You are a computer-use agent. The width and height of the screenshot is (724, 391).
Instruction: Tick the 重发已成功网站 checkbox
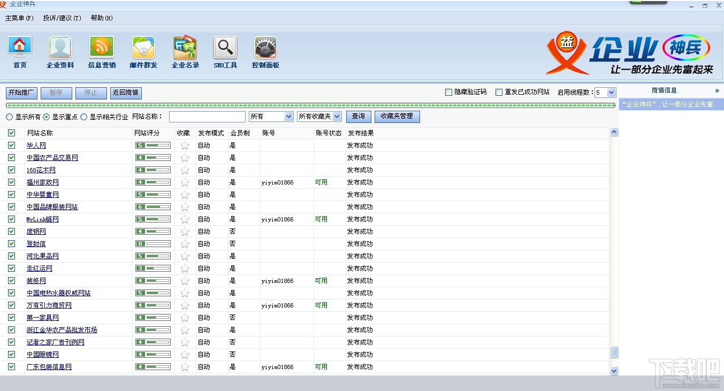(499, 92)
